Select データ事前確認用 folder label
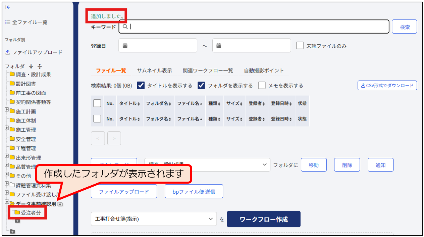The width and height of the screenshot is (424, 237). [x=36, y=204]
